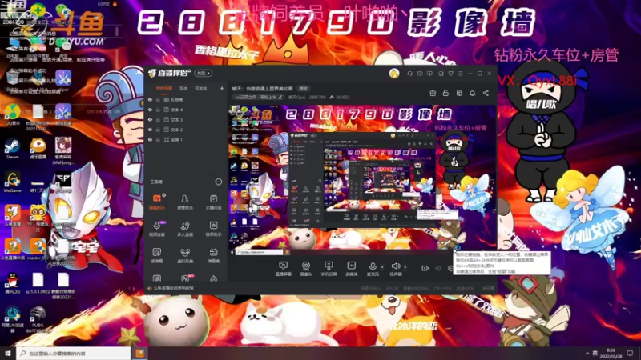Click the room number 2881790 text
Viewport: 641px width, 360px height.
click(317, 98)
